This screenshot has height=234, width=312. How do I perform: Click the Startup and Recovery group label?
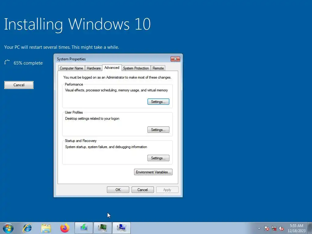[x=80, y=141]
